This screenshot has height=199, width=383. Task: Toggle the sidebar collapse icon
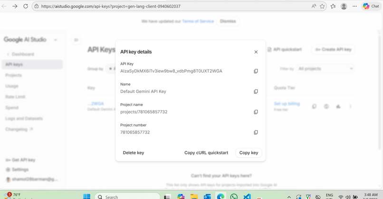[x=76, y=40]
